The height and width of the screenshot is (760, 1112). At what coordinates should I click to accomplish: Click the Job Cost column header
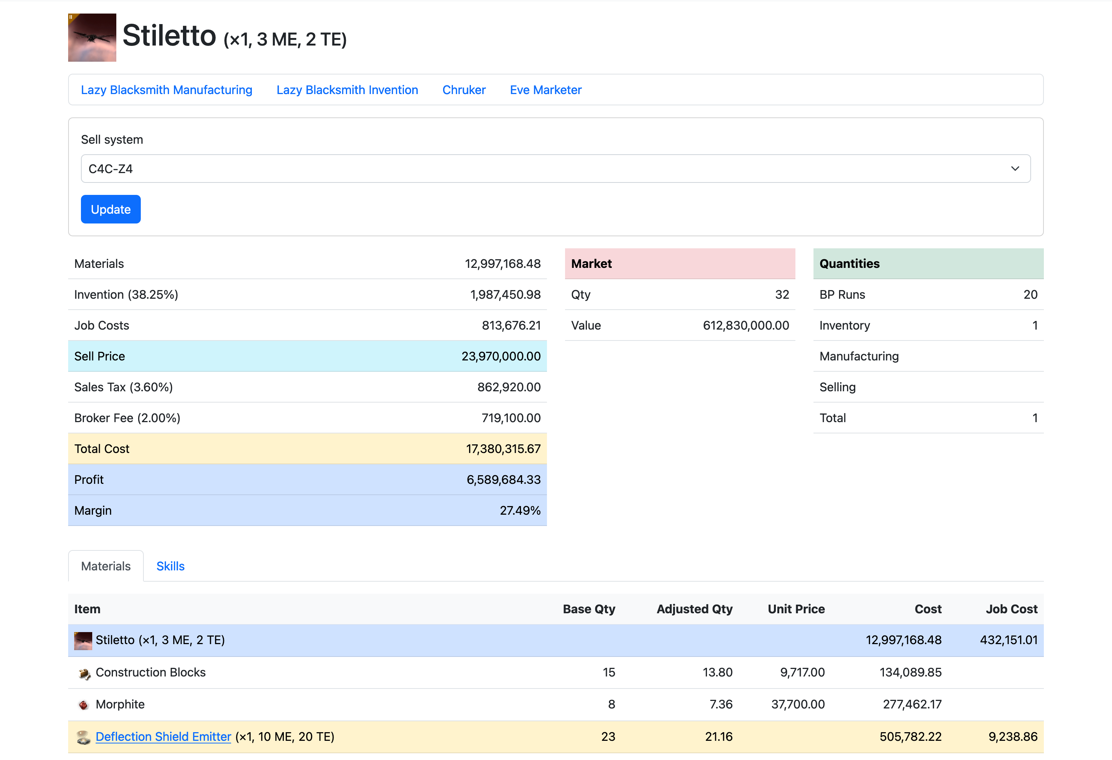coord(1011,609)
